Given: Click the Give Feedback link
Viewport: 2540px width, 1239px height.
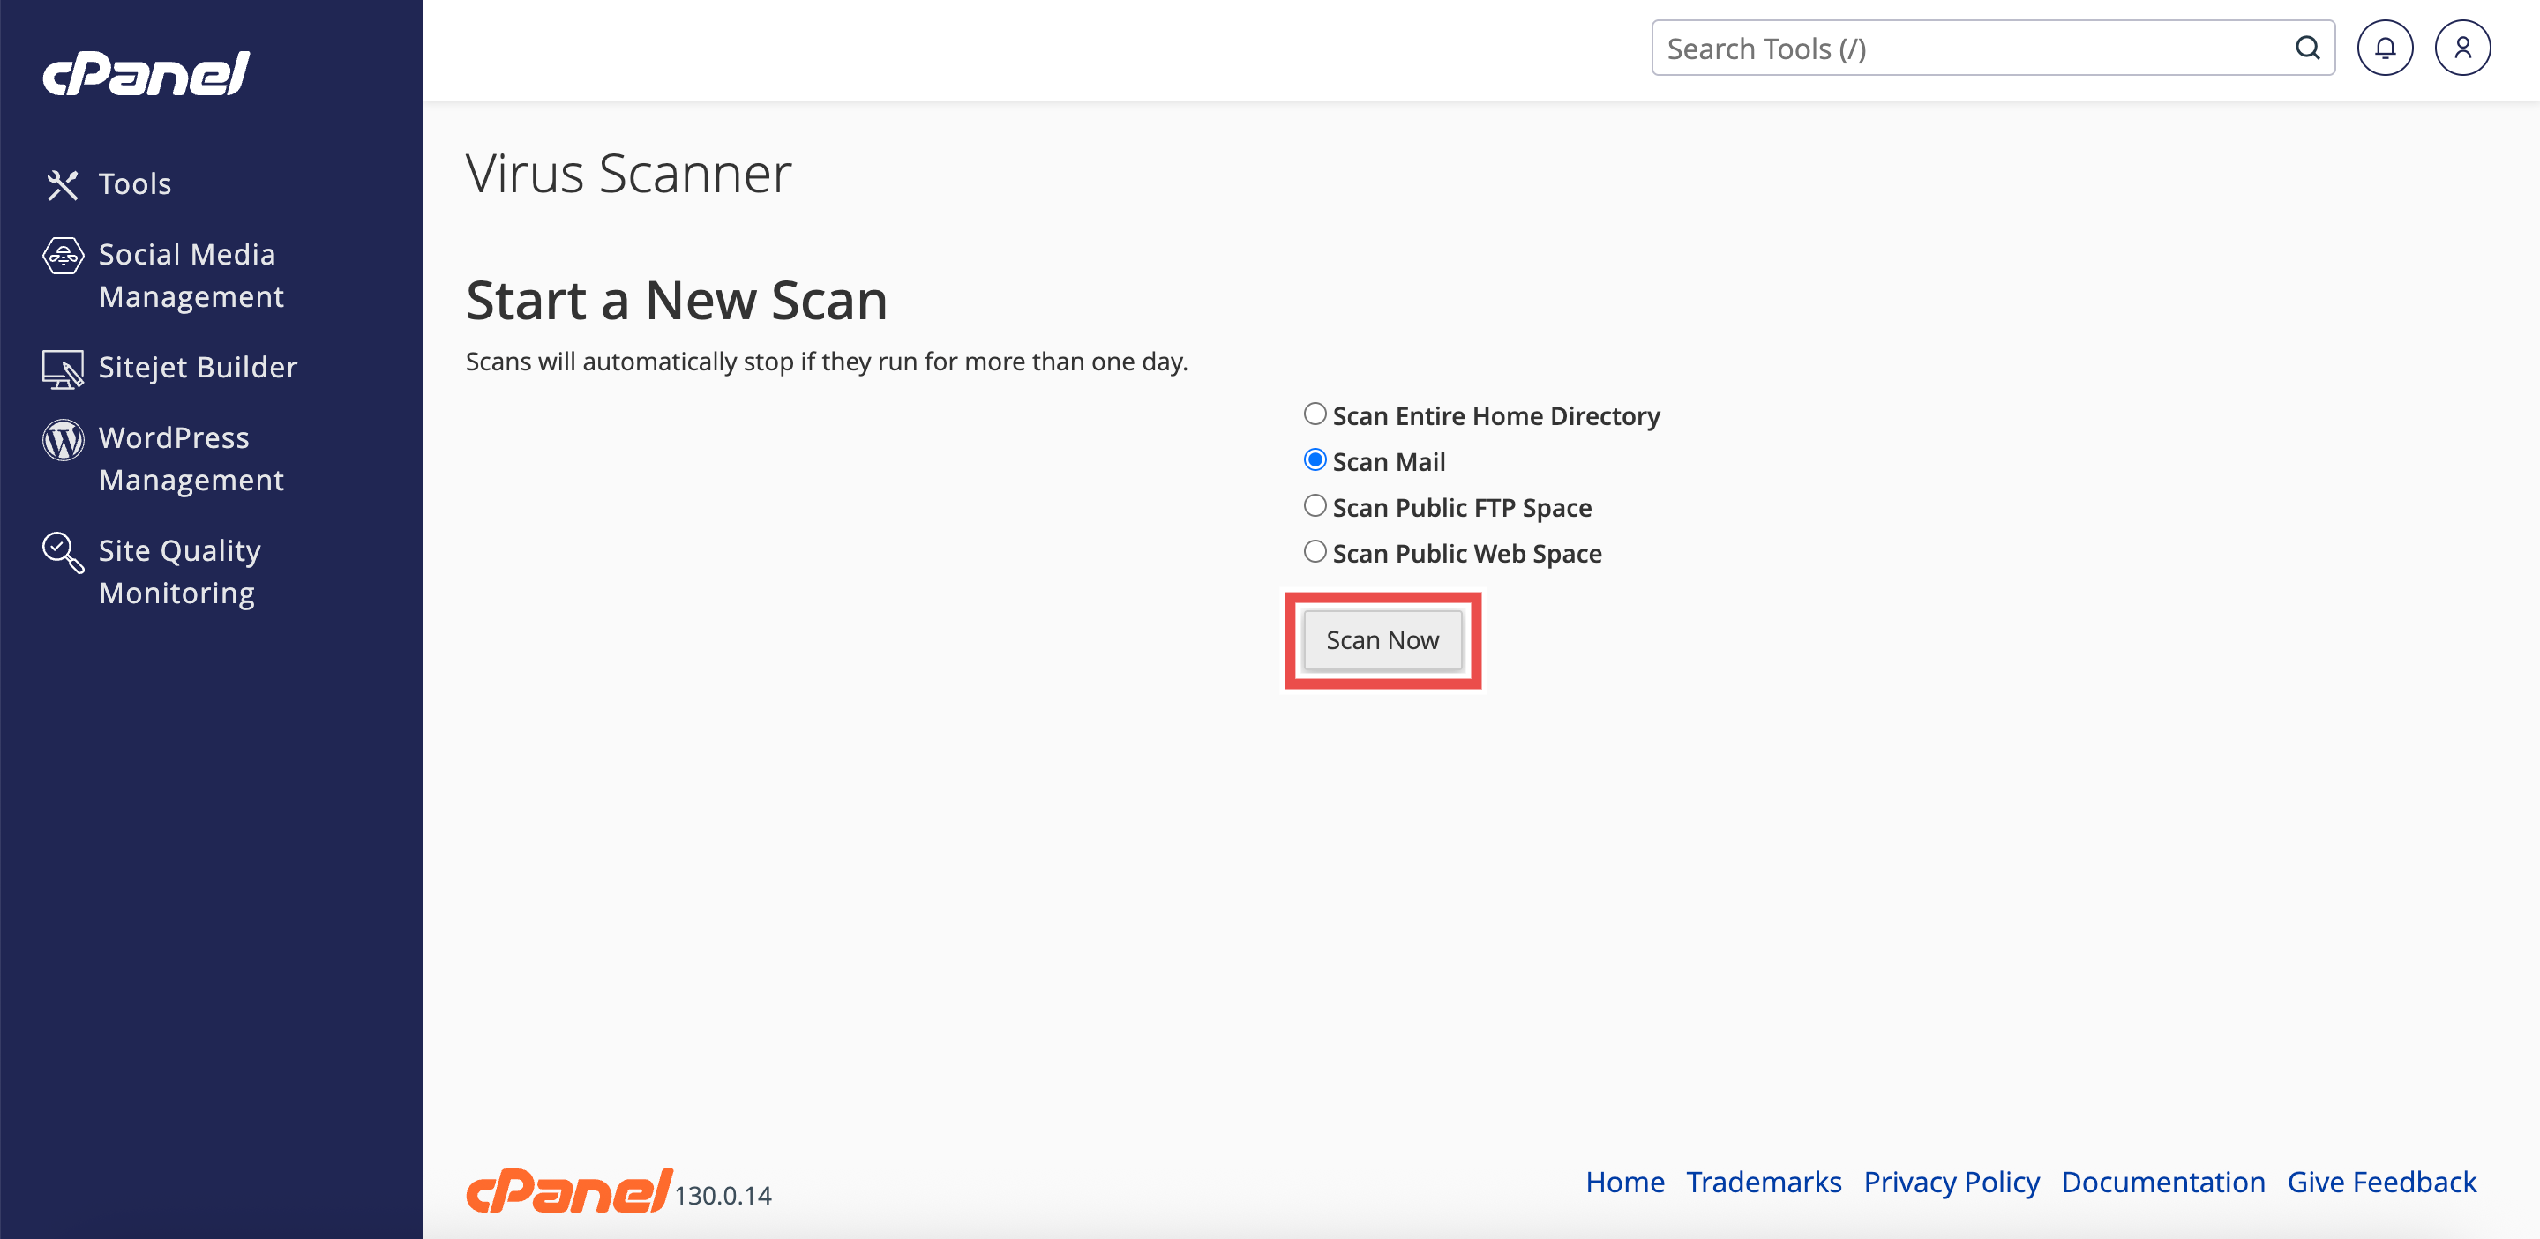Looking at the screenshot, I should click(x=2381, y=1182).
